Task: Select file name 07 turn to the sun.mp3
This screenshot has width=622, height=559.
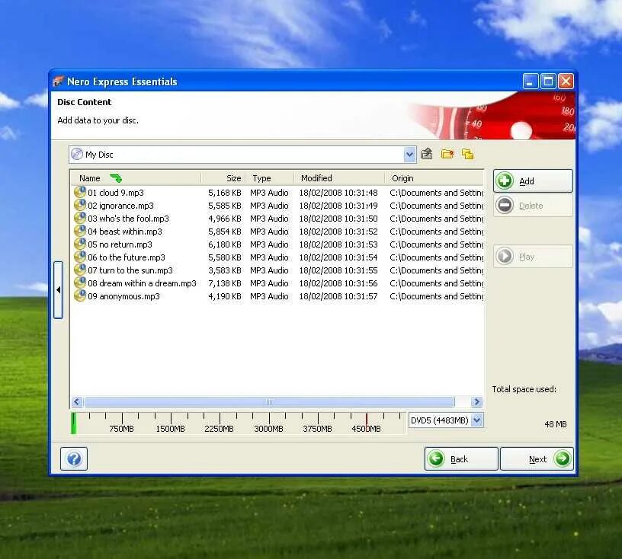Action: (130, 270)
